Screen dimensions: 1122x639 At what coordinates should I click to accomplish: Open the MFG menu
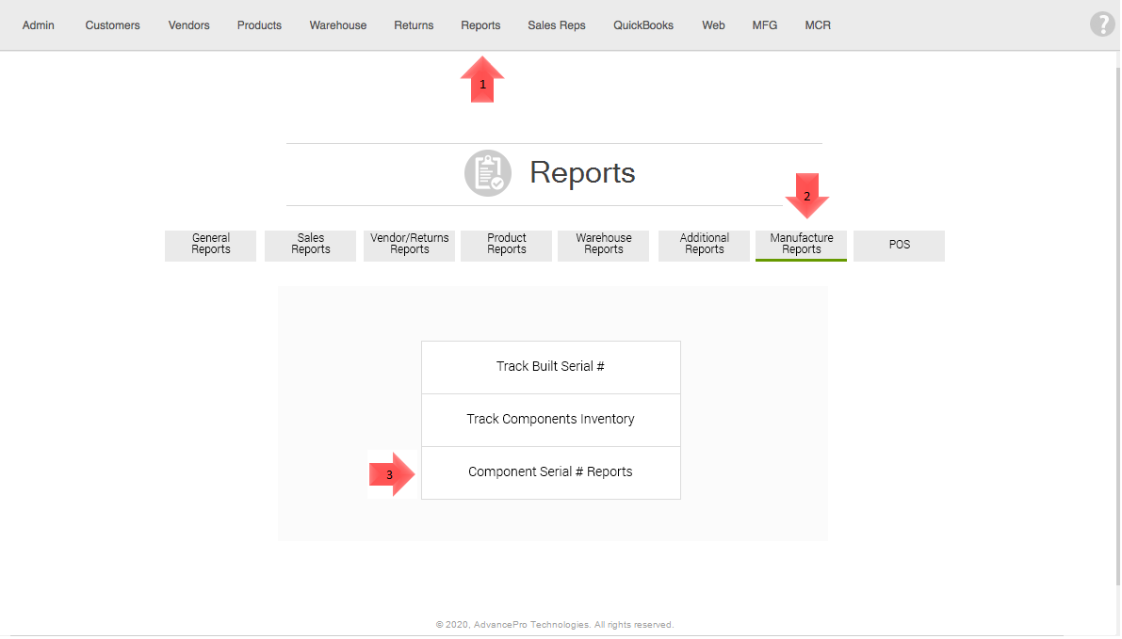click(765, 25)
